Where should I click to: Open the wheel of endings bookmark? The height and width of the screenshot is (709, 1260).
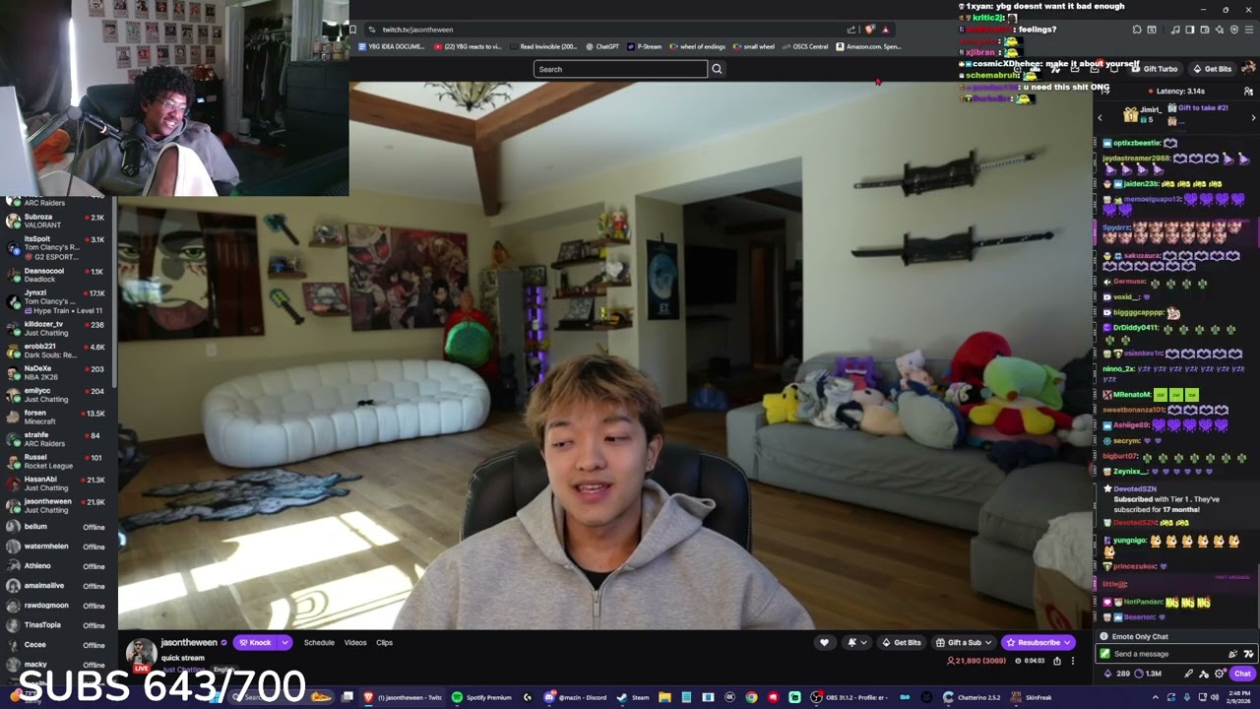click(697, 46)
